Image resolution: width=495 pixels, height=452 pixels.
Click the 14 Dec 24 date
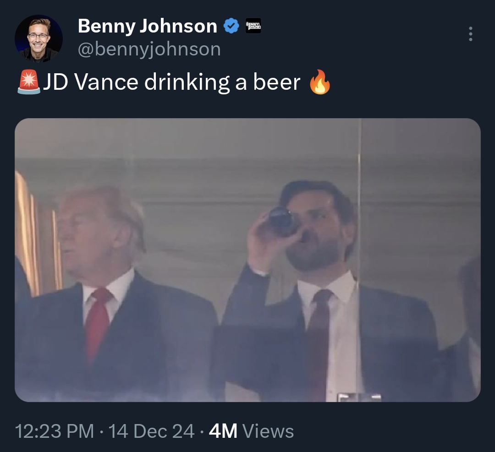(151, 431)
